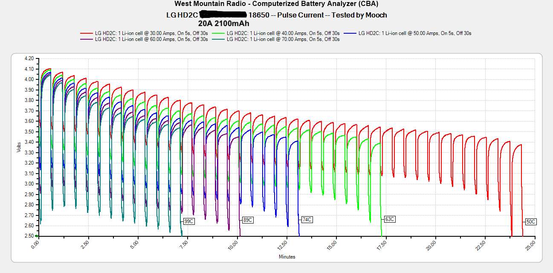Click the 99C temperature label
The image size is (553, 273).
pyautogui.click(x=188, y=221)
